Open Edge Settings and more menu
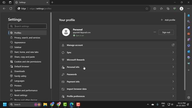This screenshot has height=108, width=192. tap(188, 9)
